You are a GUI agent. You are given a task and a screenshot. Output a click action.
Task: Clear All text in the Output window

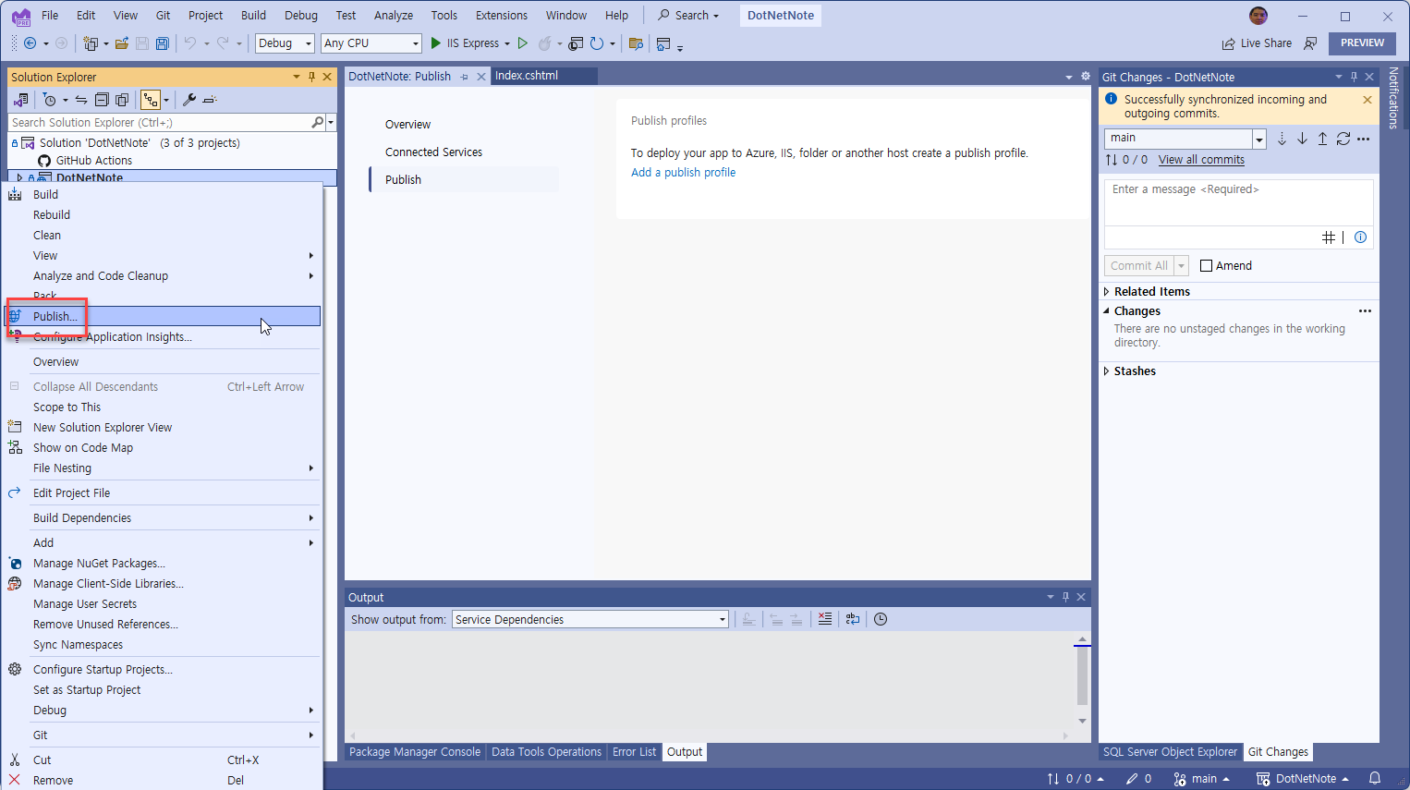coord(824,619)
